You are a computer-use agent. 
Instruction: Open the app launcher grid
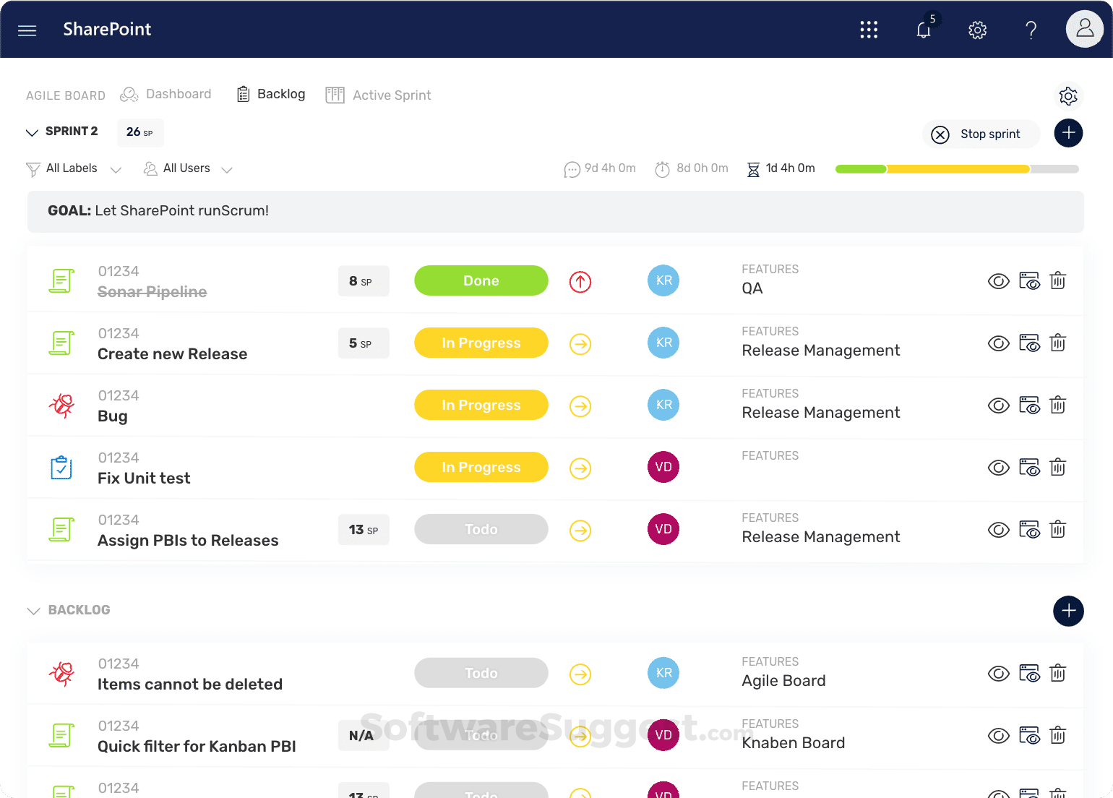pos(869,30)
